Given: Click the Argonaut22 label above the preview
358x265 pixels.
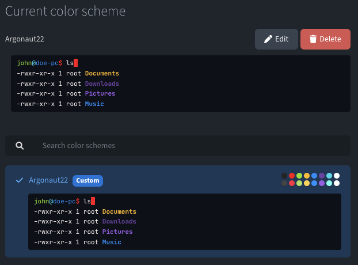Looking at the screenshot, I should (25, 39).
